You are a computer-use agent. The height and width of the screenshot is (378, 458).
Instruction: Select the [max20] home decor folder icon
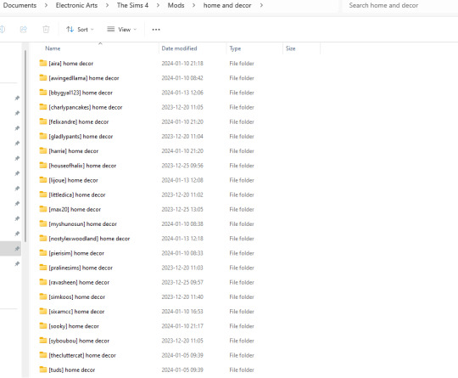[43, 209]
